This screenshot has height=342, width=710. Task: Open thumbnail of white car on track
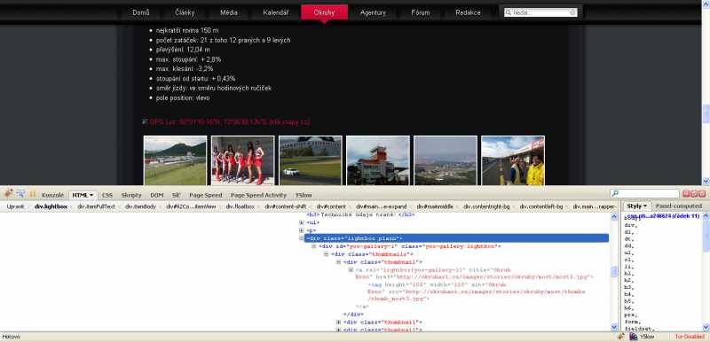coord(311,160)
